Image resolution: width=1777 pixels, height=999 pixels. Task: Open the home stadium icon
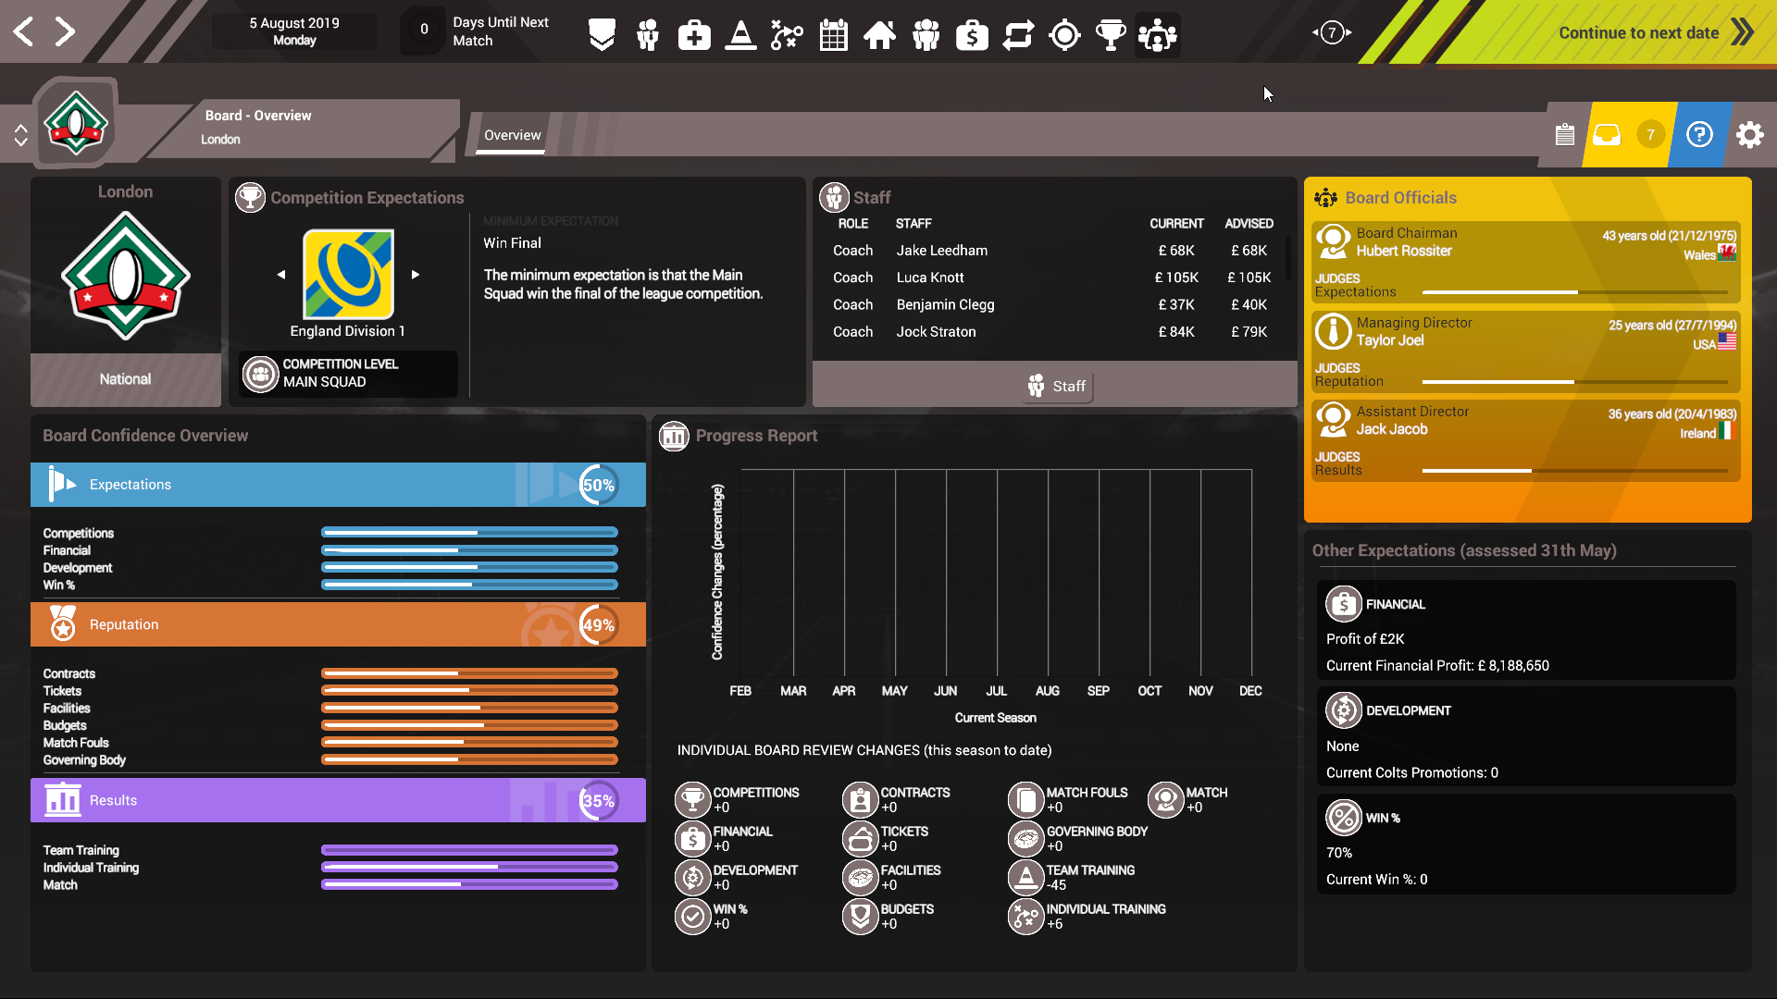[x=879, y=35]
